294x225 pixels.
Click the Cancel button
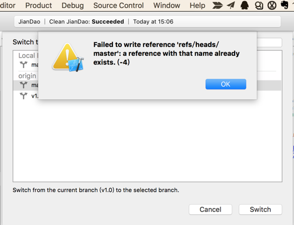(211, 210)
